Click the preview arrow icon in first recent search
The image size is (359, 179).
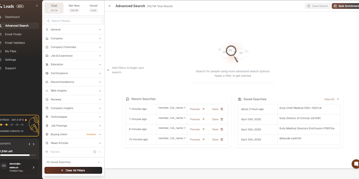pos(203,109)
